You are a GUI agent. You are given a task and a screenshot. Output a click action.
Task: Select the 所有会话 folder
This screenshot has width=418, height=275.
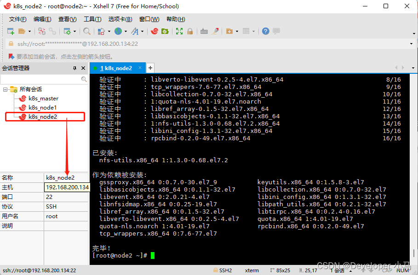(31, 89)
